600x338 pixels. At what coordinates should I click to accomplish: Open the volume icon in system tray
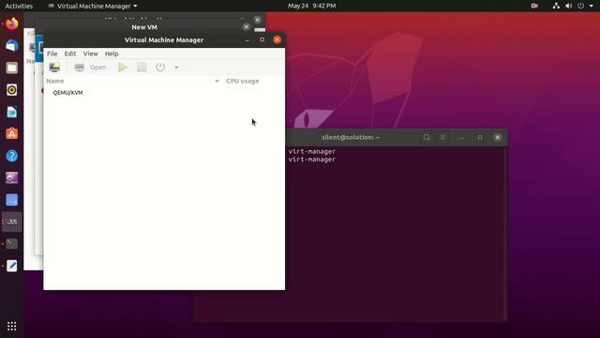[x=569, y=6]
